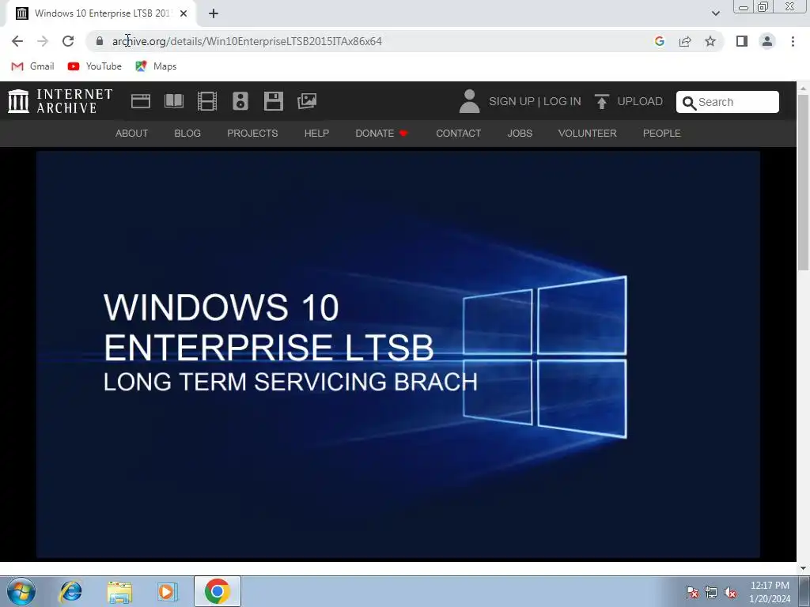
Task: Open the Windows Start button
Action: click(21, 591)
